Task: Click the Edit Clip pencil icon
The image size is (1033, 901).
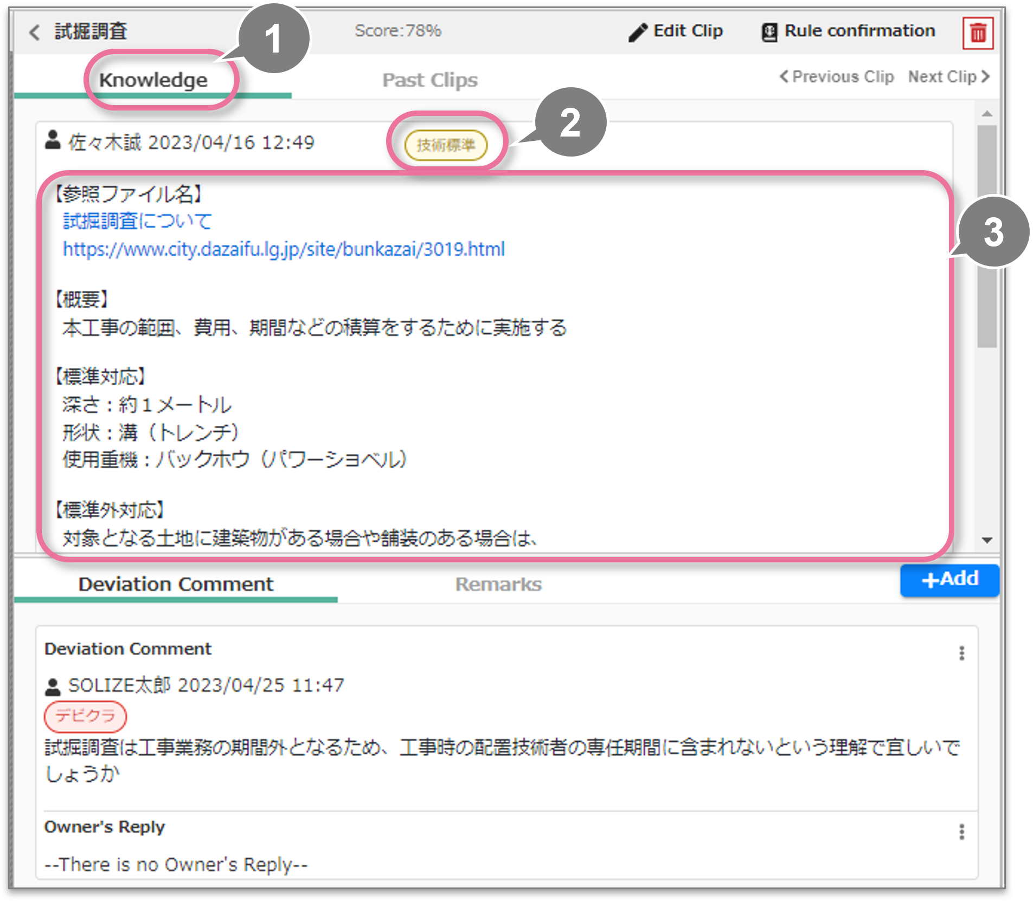Action: (x=638, y=33)
